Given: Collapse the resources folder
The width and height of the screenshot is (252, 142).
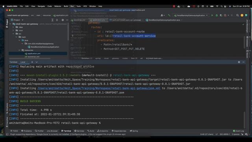Looking at the screenshot, I should click(19, 50).
